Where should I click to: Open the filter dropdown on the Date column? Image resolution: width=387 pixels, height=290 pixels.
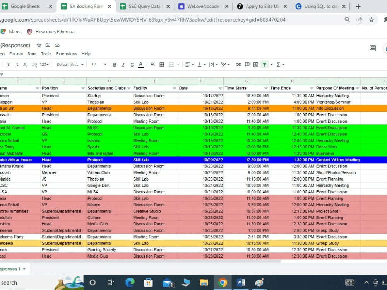[220, 88]
